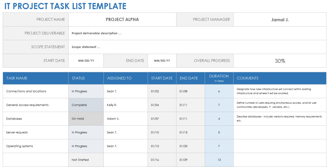Image resolution: width=329 pixels, height=167 pixels.
Task: Click the TASK NAME column header
Action: (x=35, y=78)
